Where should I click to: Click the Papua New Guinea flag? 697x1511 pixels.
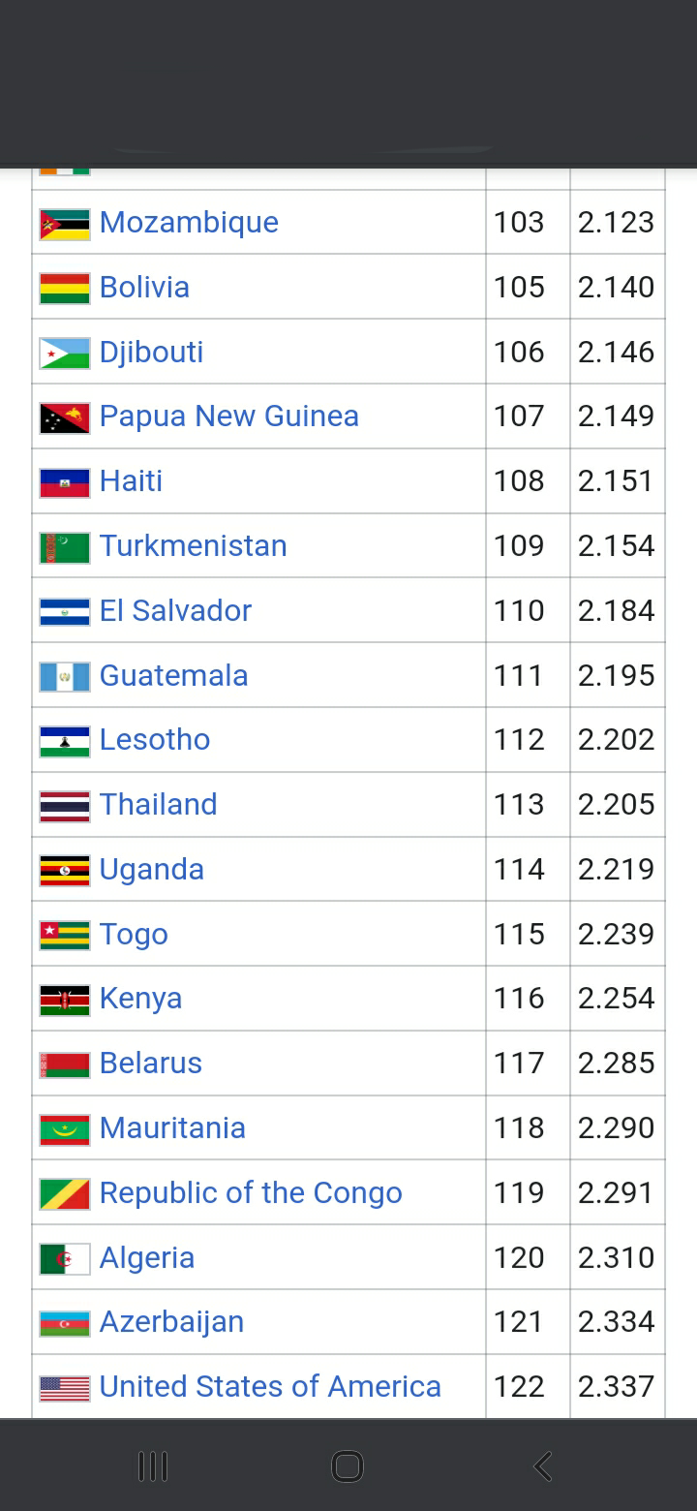(65, 417)
